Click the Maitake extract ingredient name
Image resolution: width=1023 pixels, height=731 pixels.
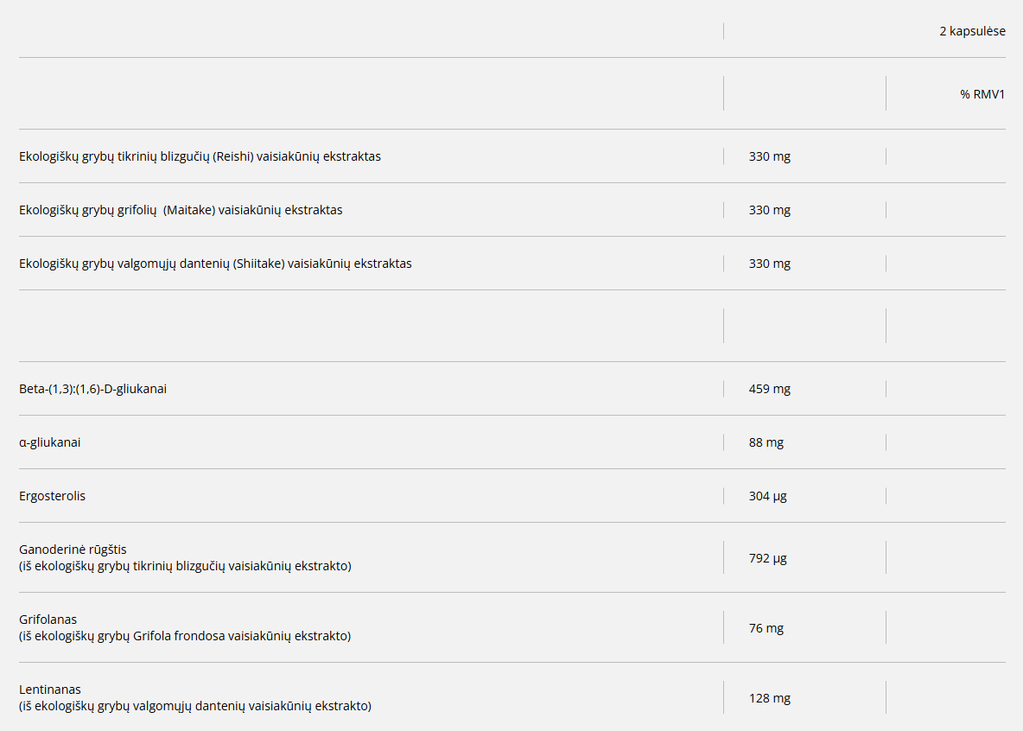[x=181, y=210]
